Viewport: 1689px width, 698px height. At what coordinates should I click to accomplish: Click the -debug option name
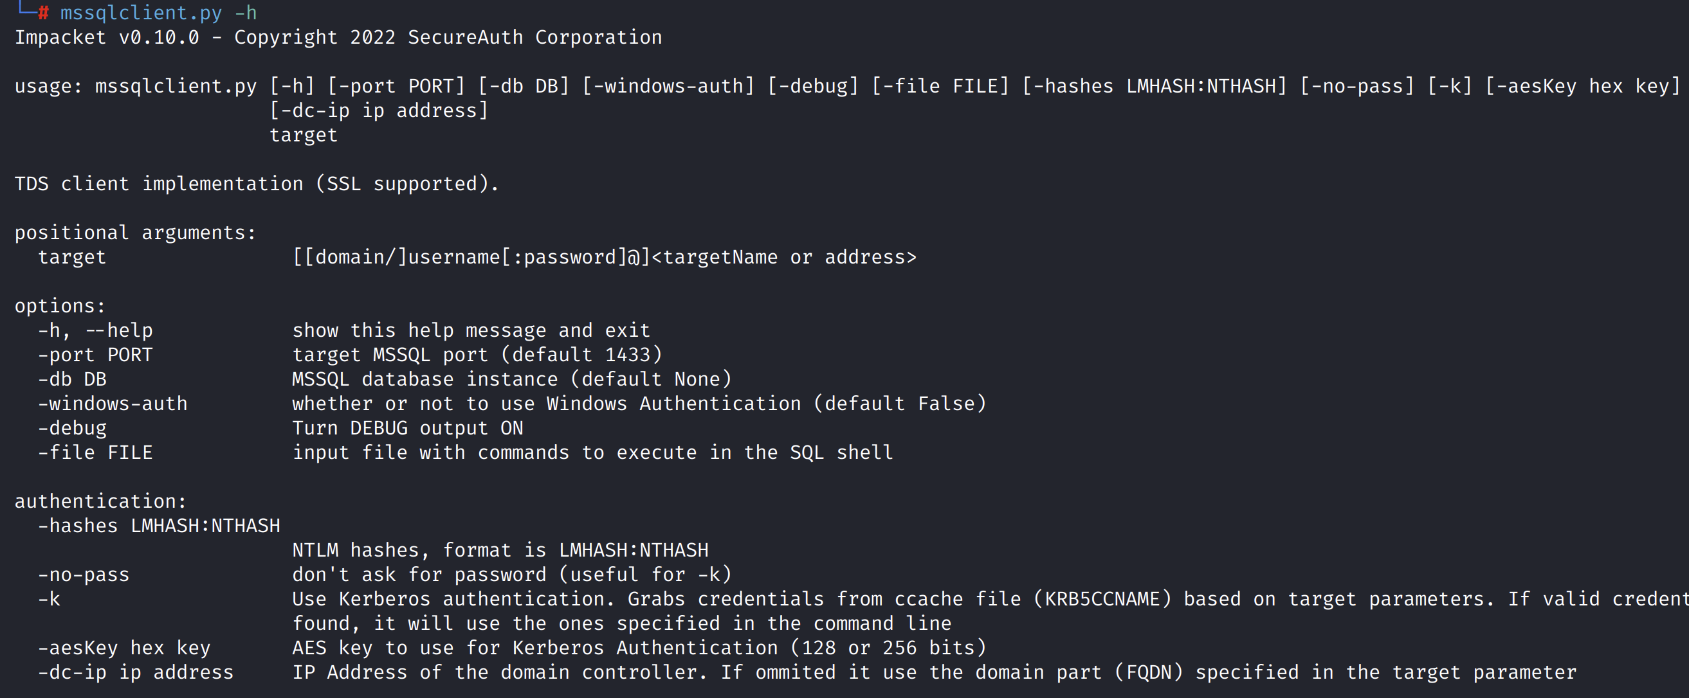click(x=72, y=428)
